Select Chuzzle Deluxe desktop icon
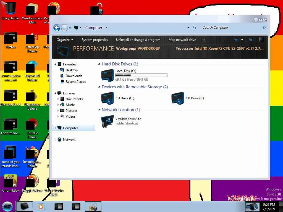Viewport: 283px width, 212px height. click(32, 128)
